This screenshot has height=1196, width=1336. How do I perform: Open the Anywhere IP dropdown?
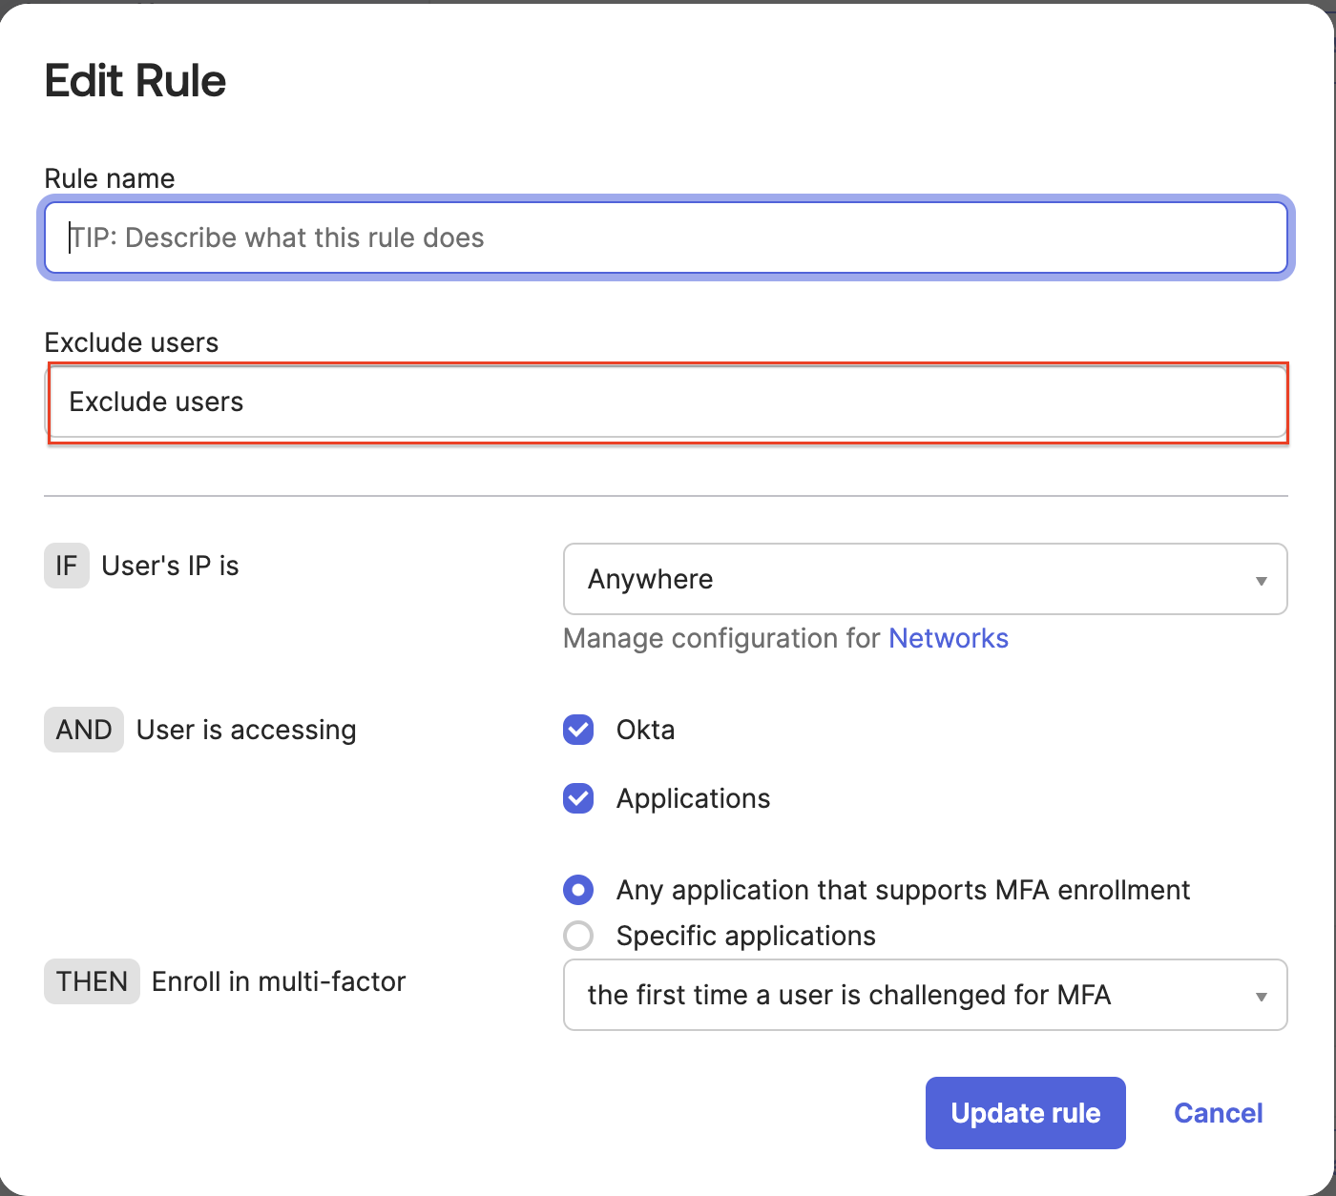(925, 579)
